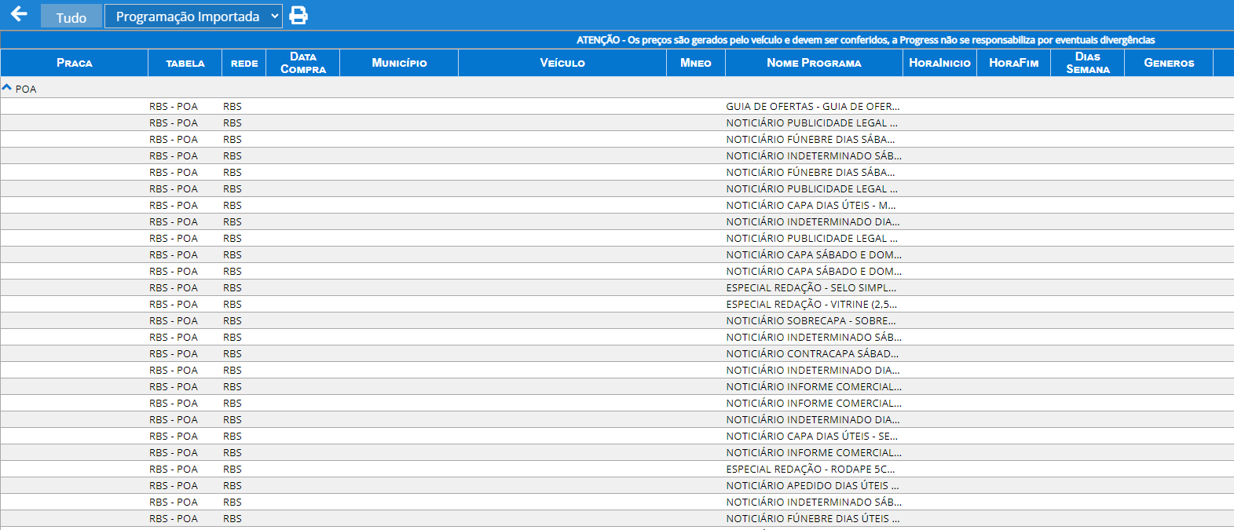The height and width of the screenshot is (530, 1234).
Task: Click the Generos column header
Action: point(1169,63)
